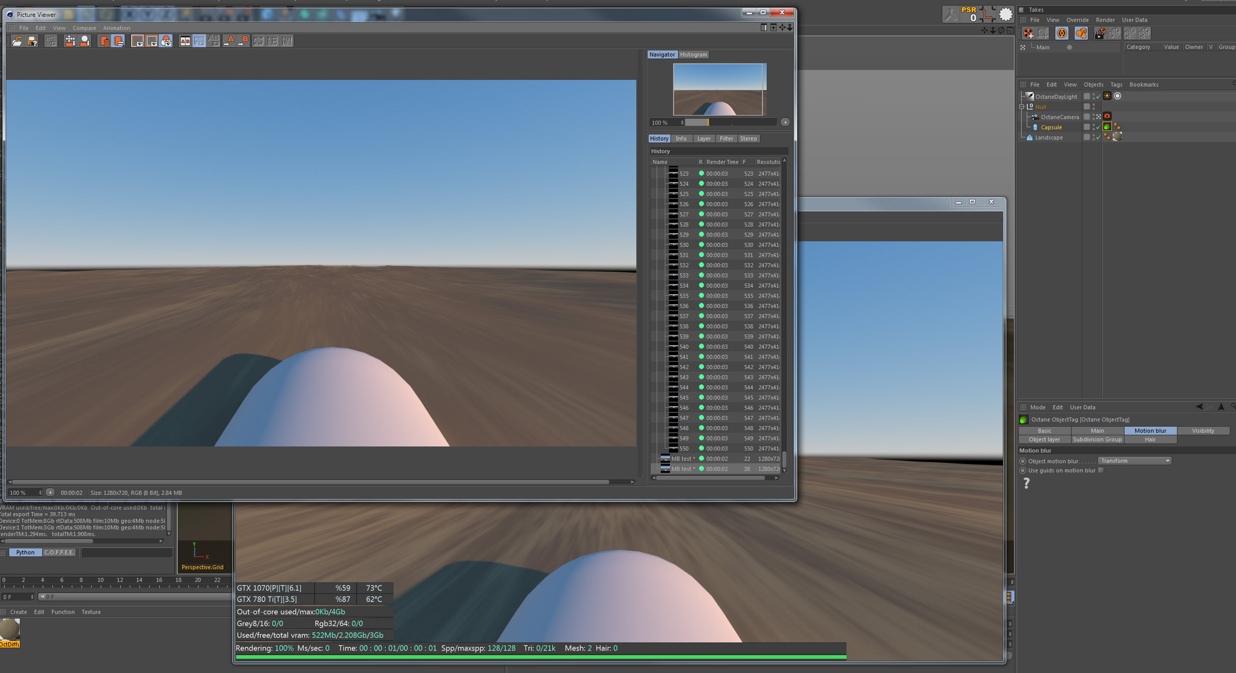Toggle the Capsule enable green checkmark
Image resolution: width=1236 pixels, height=673 pixels.
(1098, 127)
